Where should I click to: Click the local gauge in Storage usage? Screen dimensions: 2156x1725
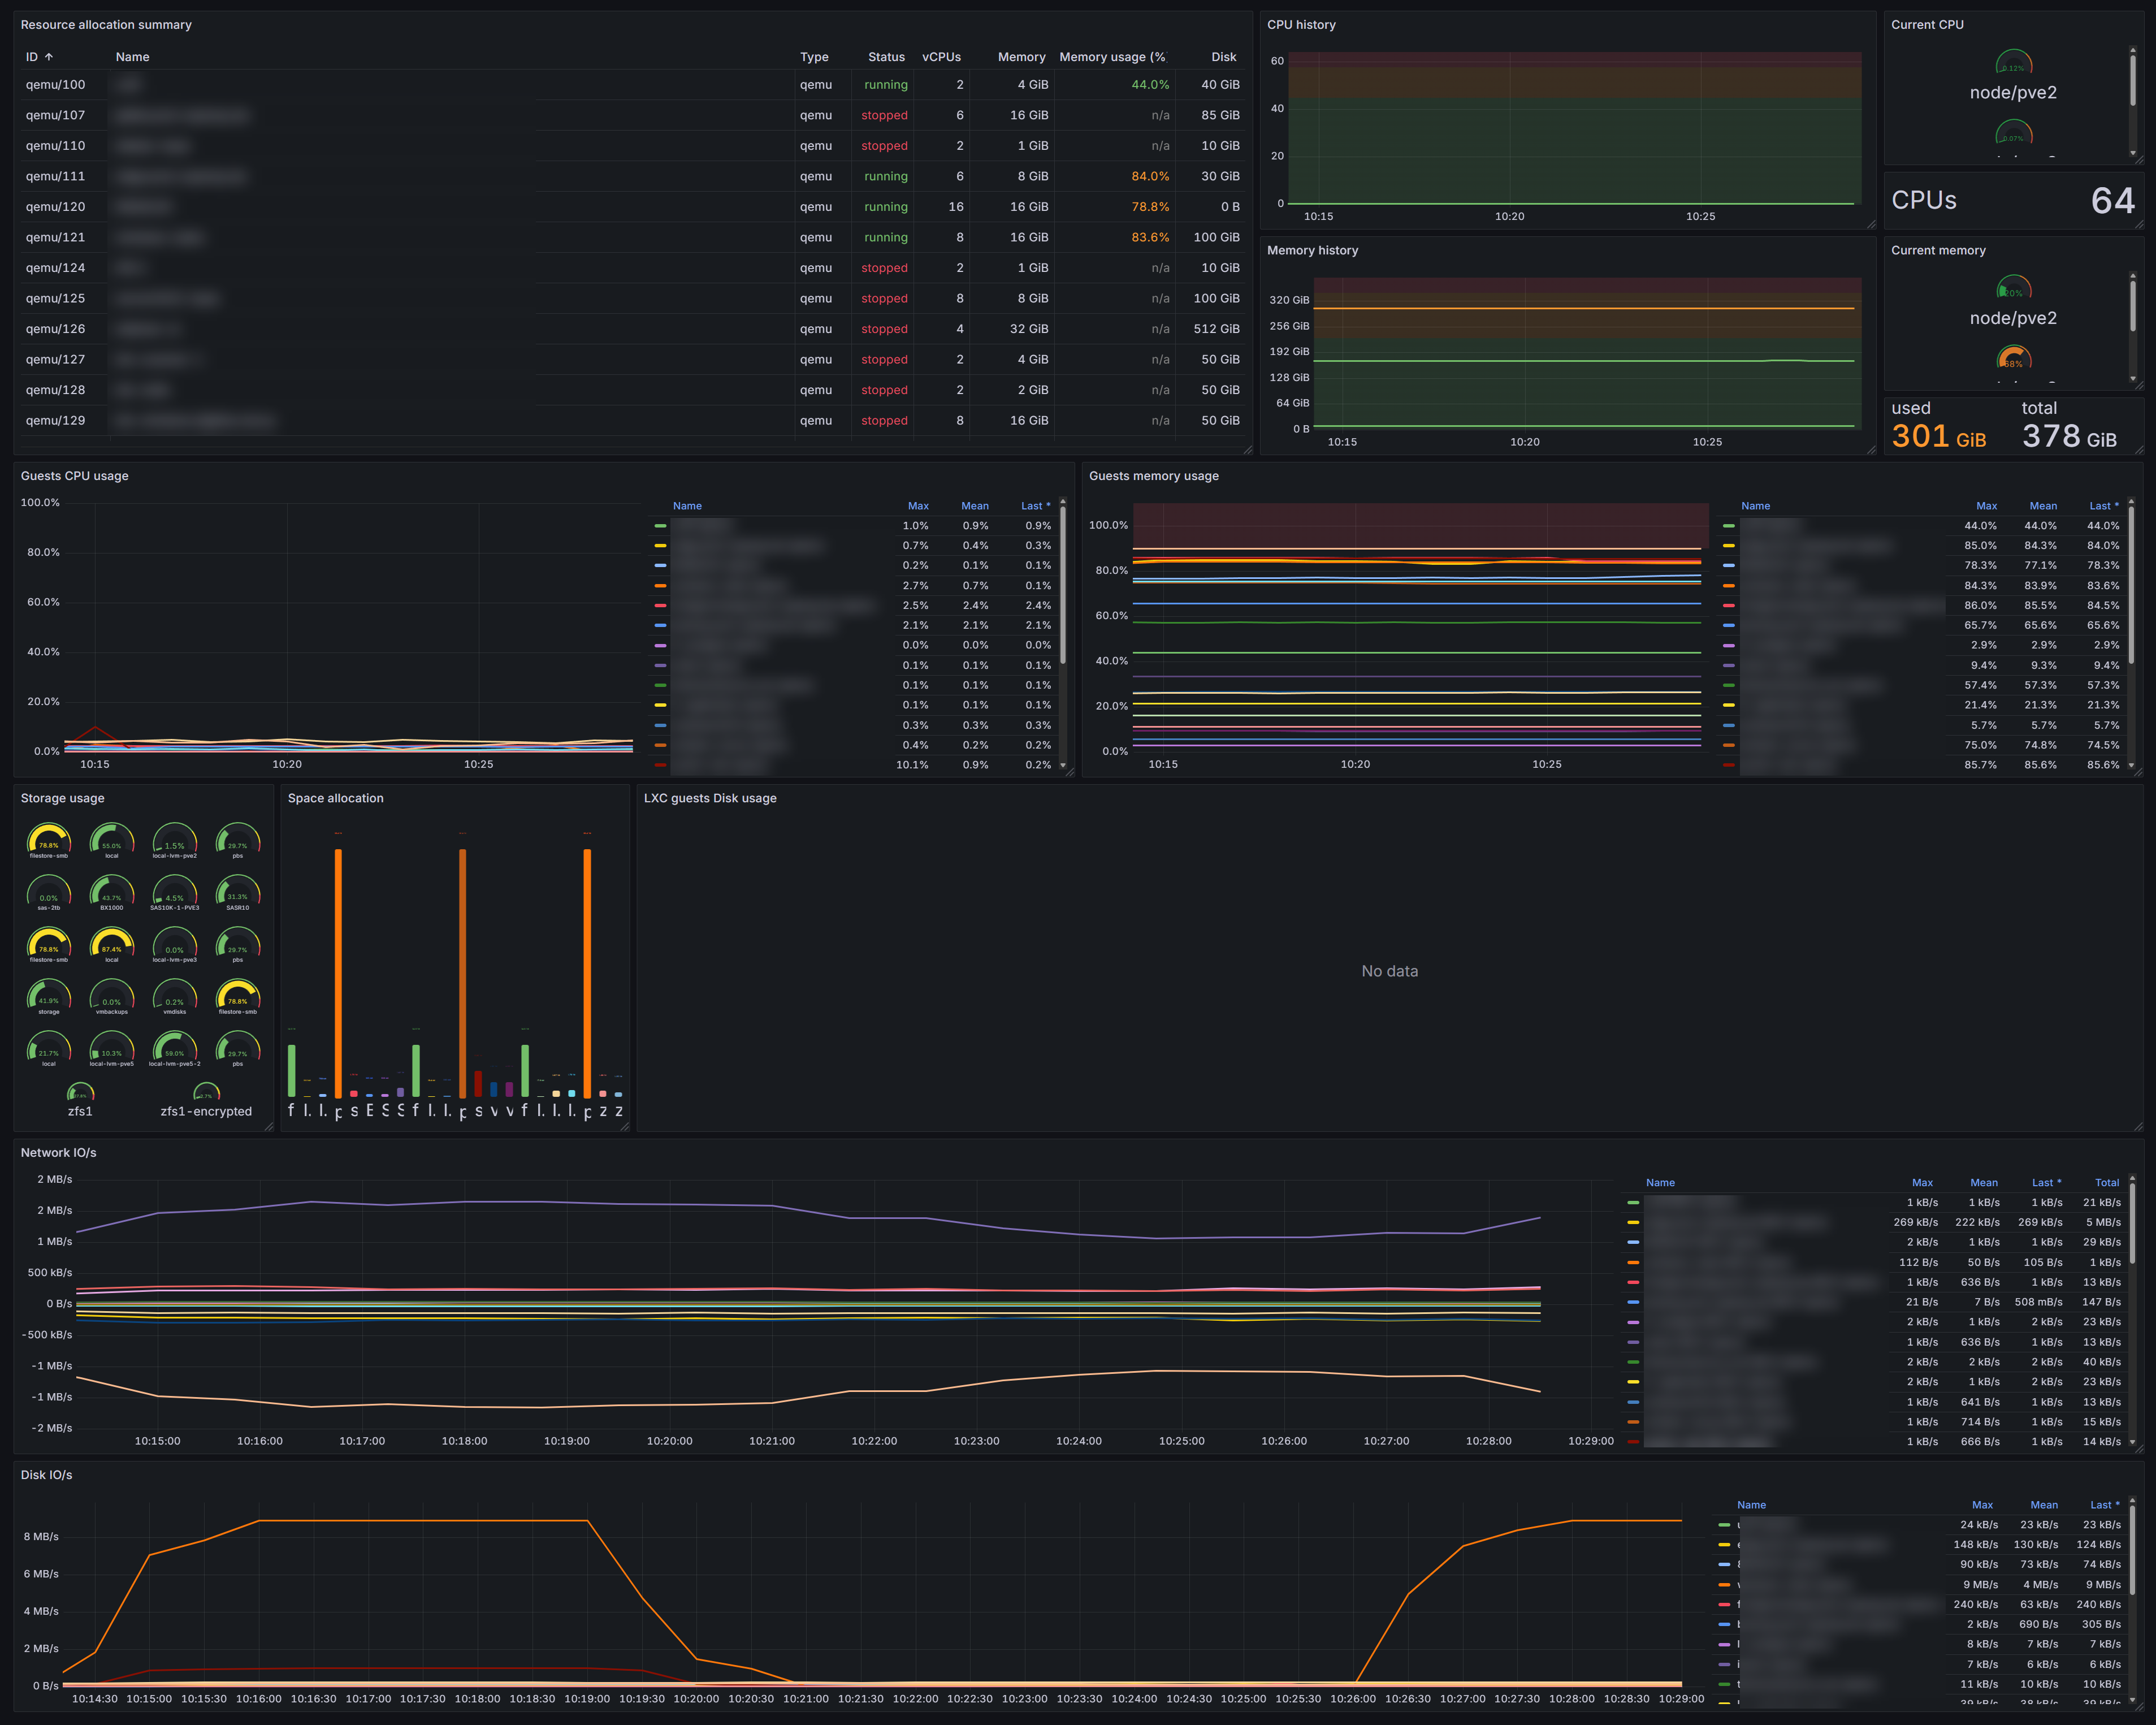(111, 840)
